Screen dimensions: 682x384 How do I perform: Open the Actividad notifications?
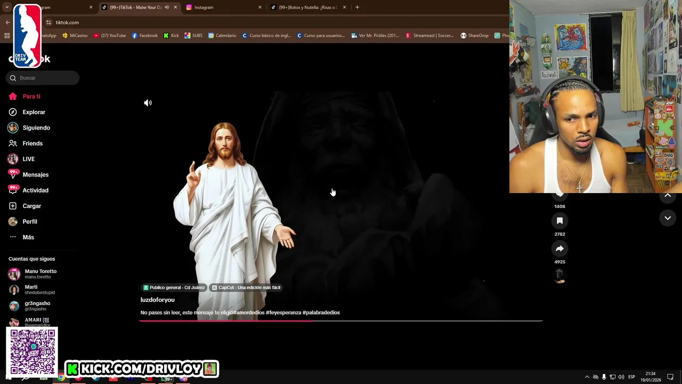click(x=28, y=190)
